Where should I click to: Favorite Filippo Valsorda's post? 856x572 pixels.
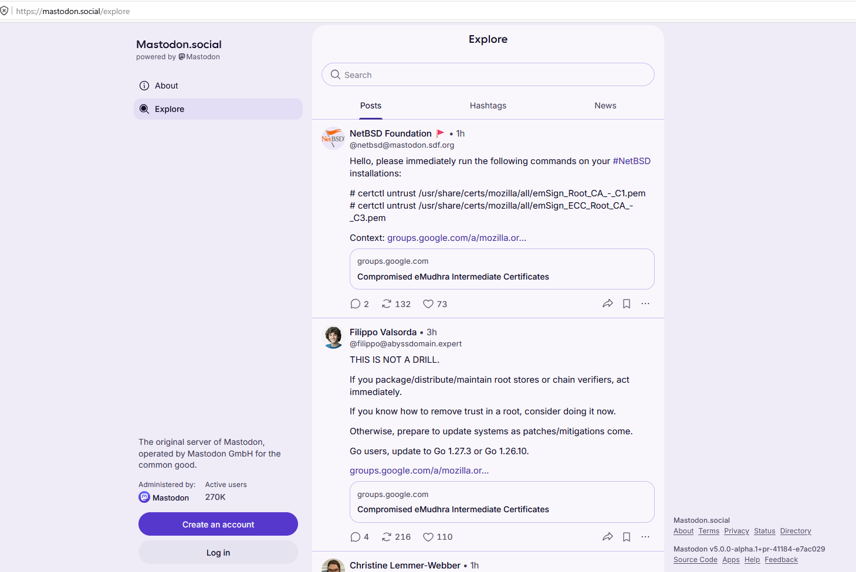(438, 537)
